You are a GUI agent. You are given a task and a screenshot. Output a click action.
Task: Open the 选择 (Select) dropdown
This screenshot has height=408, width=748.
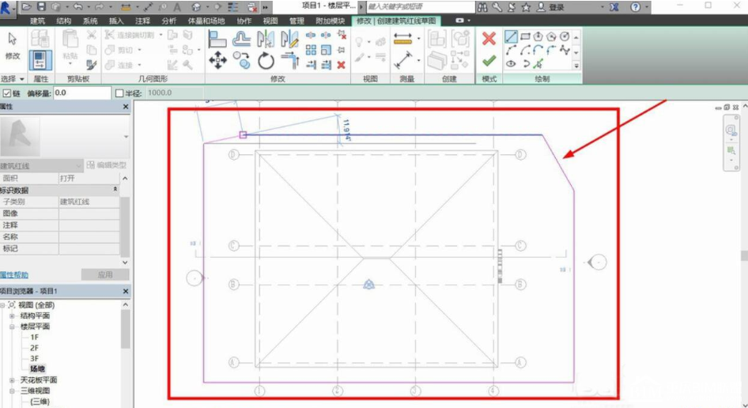(x=13, y=79)
